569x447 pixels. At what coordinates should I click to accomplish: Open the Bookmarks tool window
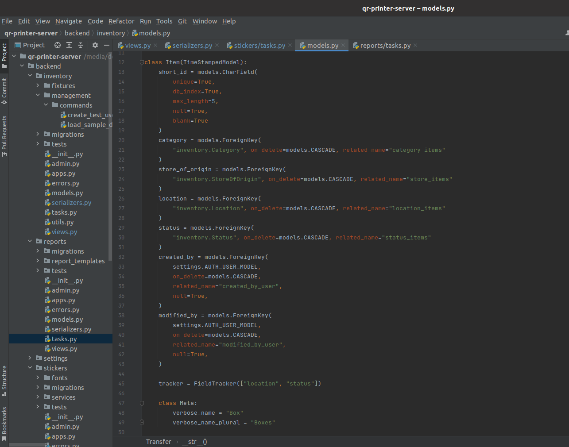point(4,424)
